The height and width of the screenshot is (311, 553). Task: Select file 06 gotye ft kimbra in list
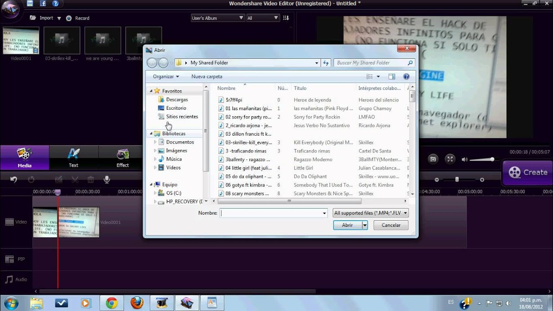coord(249,185)
